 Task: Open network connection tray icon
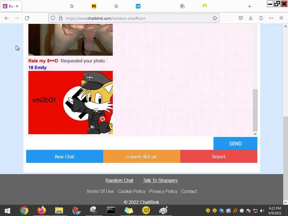click(x=255, y=210)
